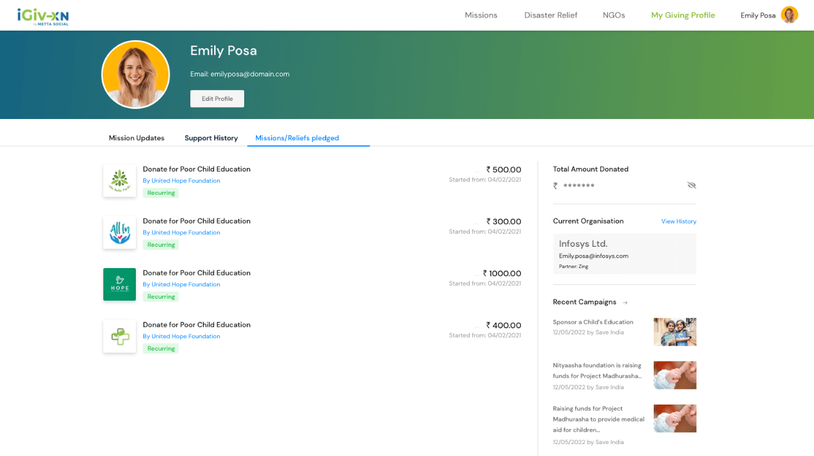814x456 pixels.
Task: Click the user avatar in top navigation
Action: 789,15
